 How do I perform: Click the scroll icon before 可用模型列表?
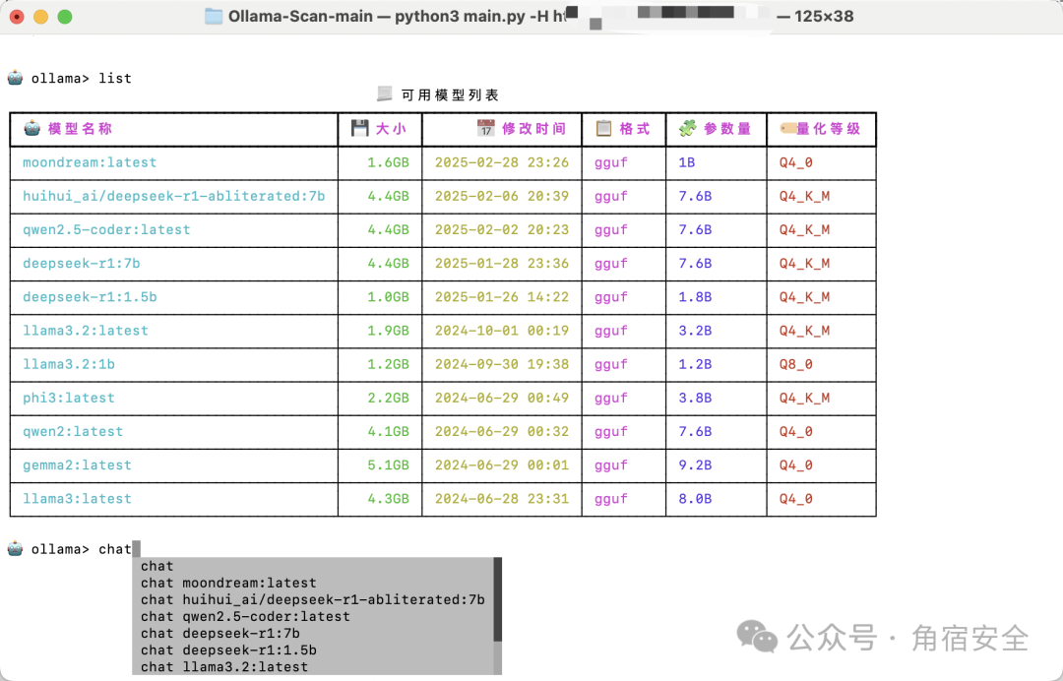pos(385,93)
